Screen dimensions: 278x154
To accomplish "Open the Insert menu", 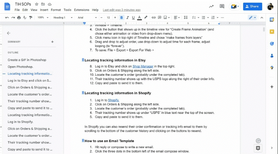I will click(x=44, y=10).
